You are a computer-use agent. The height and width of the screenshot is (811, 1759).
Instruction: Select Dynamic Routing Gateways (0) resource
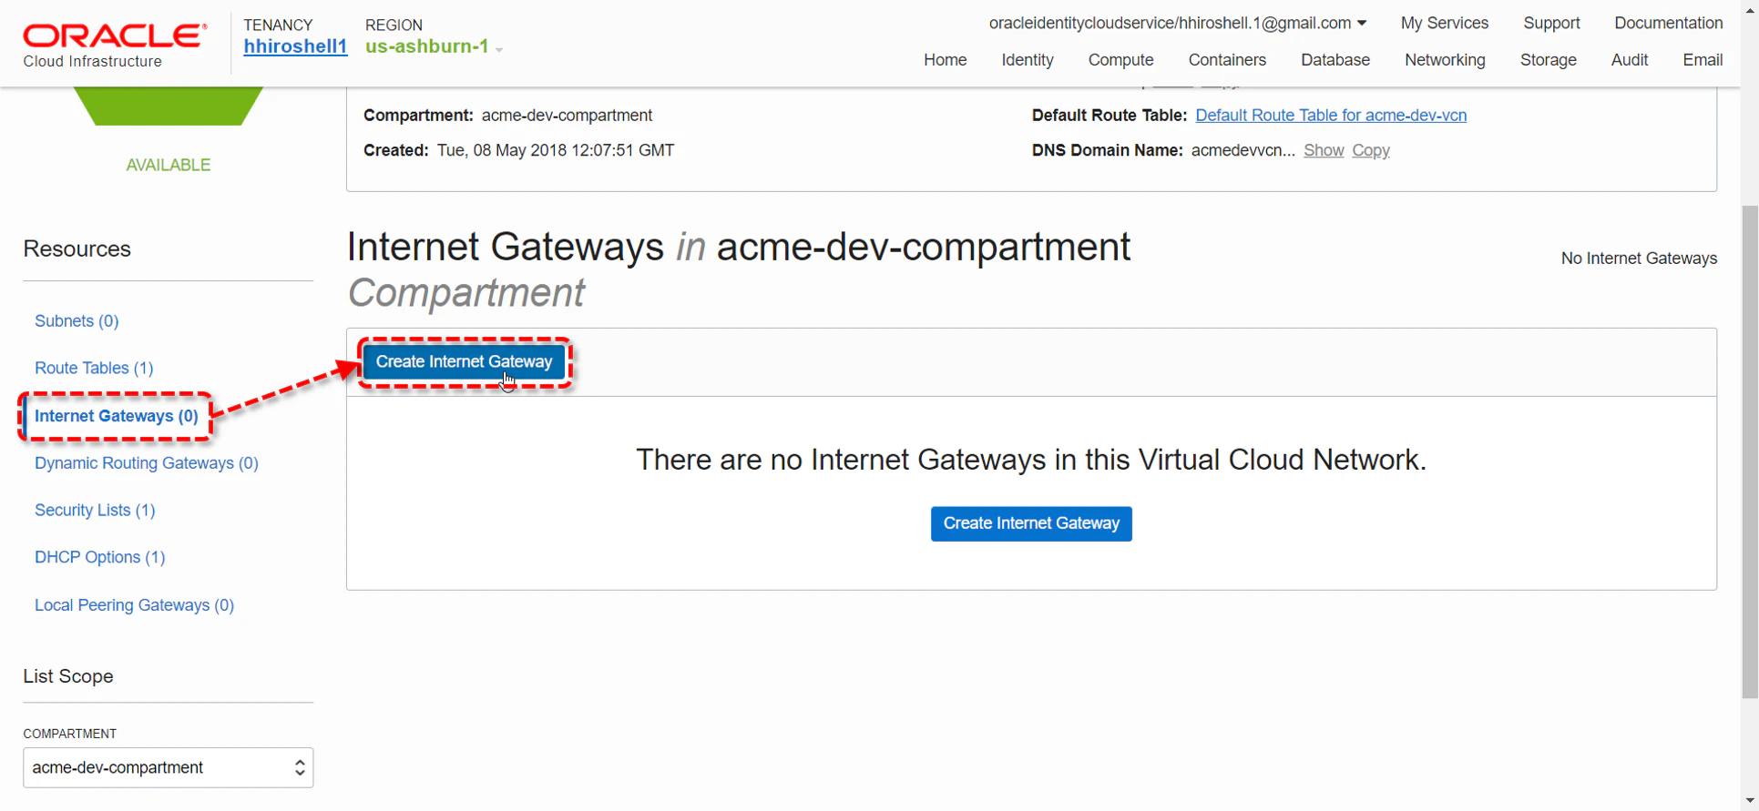147,463
